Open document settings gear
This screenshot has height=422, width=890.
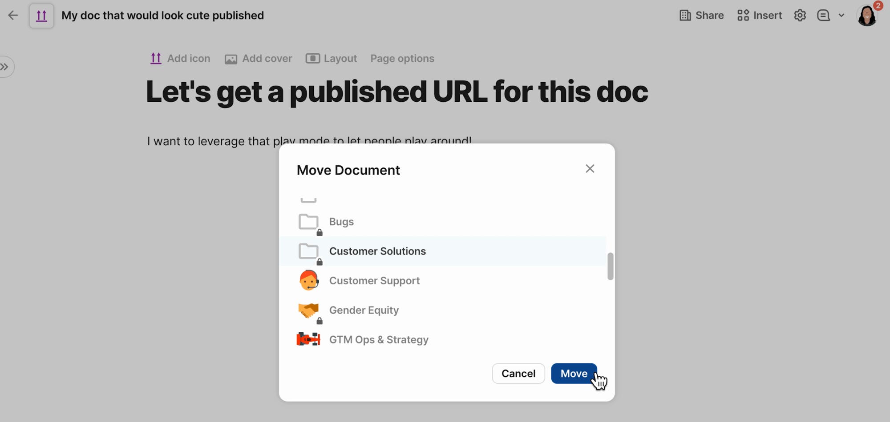(800, 16)
